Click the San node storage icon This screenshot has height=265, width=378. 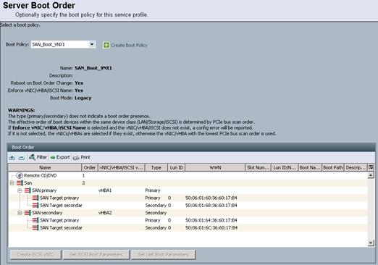(20, 183)
